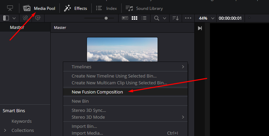Open the bin list layout dropdown arrow
Screen dimensions: 269x136
[14, 18]
